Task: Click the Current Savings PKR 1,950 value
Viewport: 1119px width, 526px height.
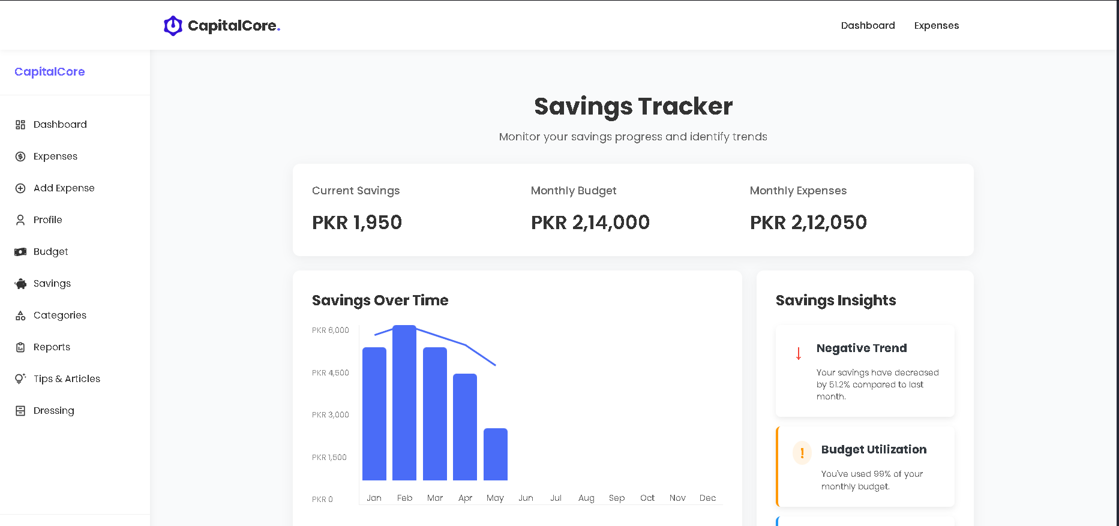Action: [357, 223]
